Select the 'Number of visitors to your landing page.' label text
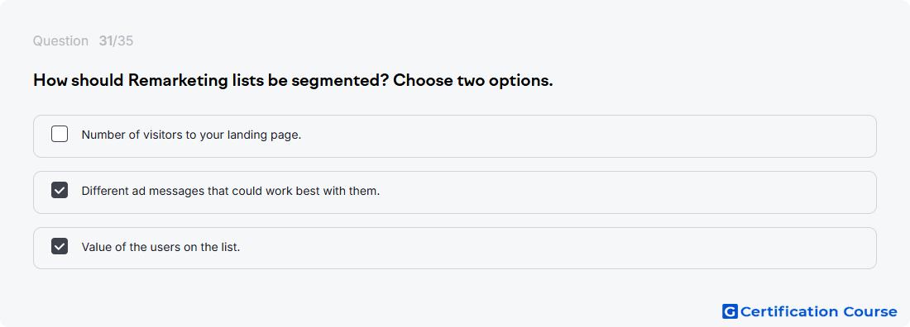The image size is (910, 327). (x=192, y=135)
